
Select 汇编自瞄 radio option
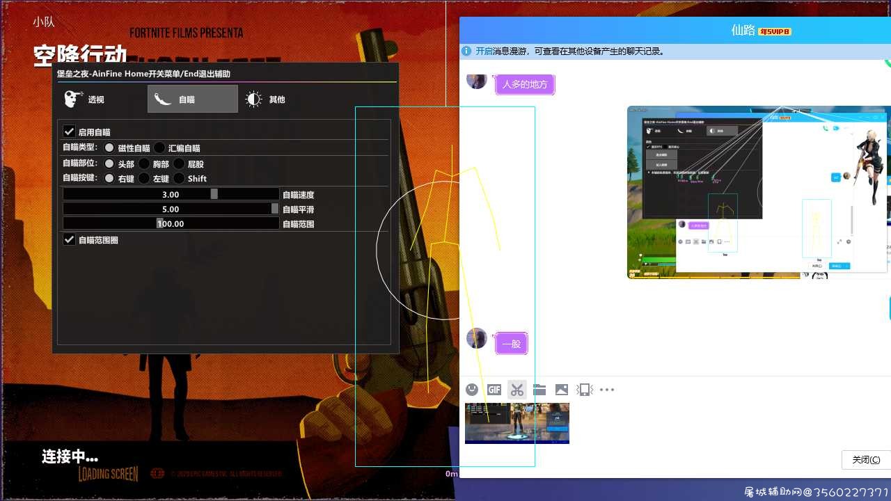(x=159, y=148)
